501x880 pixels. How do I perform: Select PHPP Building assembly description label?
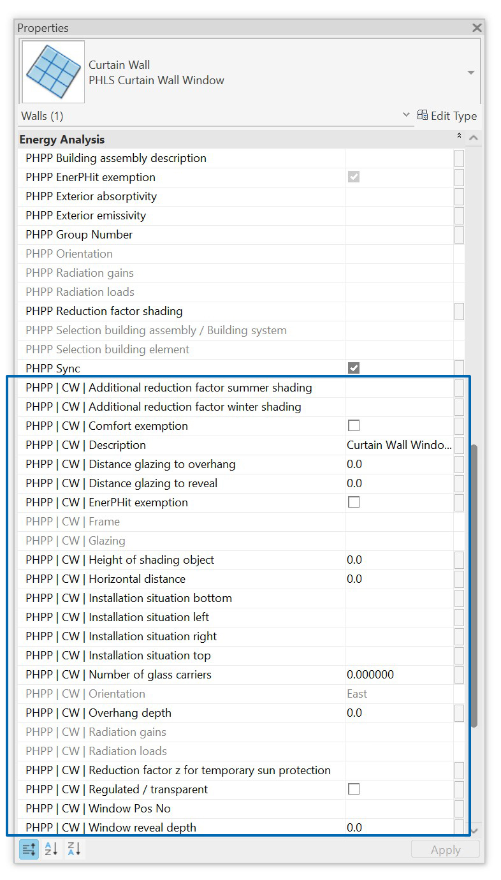pos(116,158)
